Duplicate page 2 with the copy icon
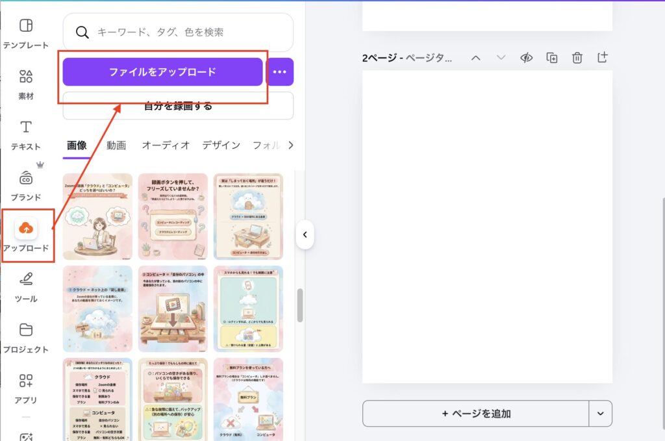 [551, 58]
